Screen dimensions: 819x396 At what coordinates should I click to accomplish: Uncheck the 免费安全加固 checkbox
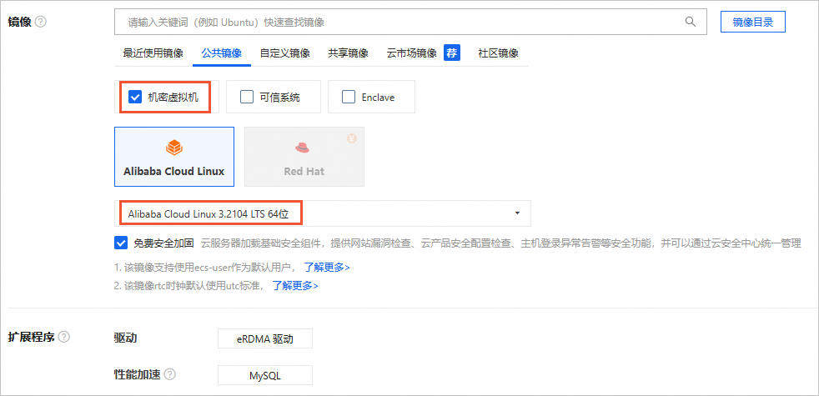[x=121, y=243]
